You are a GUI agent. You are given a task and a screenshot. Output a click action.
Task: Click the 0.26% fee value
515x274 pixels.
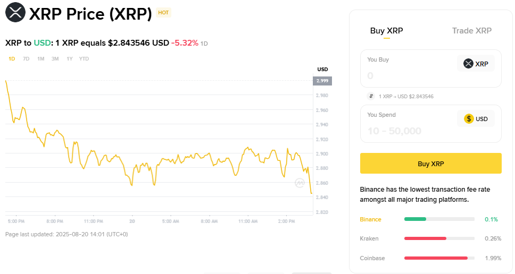click(493, 238)
